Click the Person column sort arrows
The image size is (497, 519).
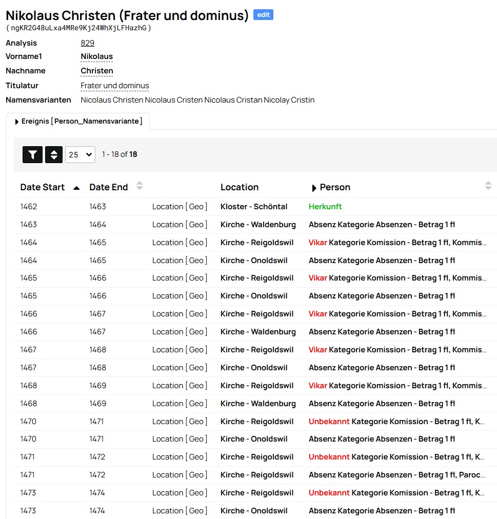488,186
